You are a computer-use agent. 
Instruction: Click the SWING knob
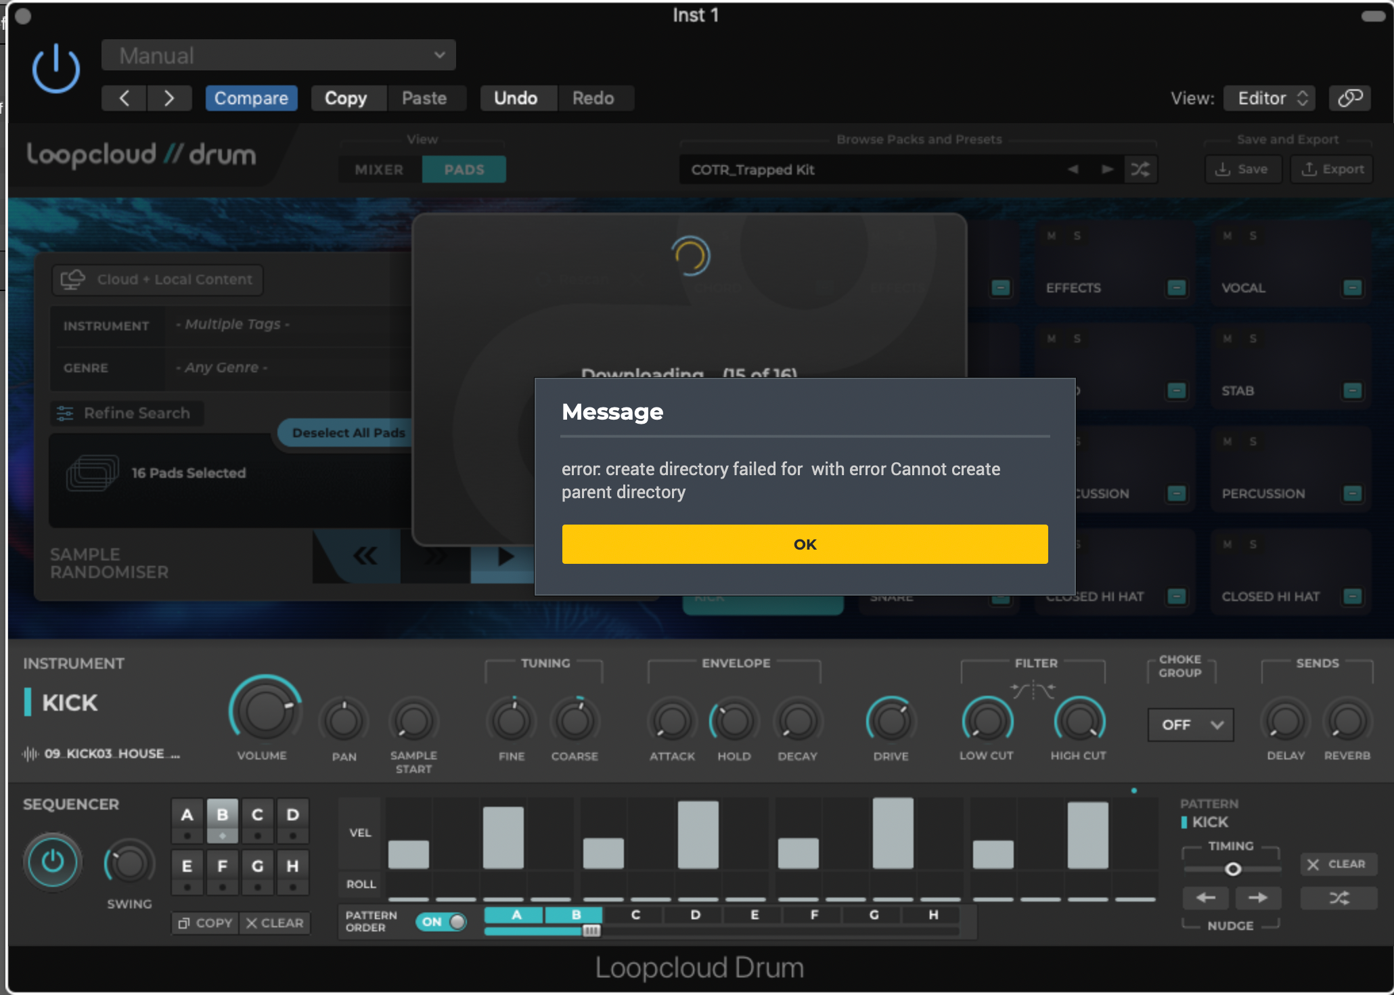pos(129,864)
